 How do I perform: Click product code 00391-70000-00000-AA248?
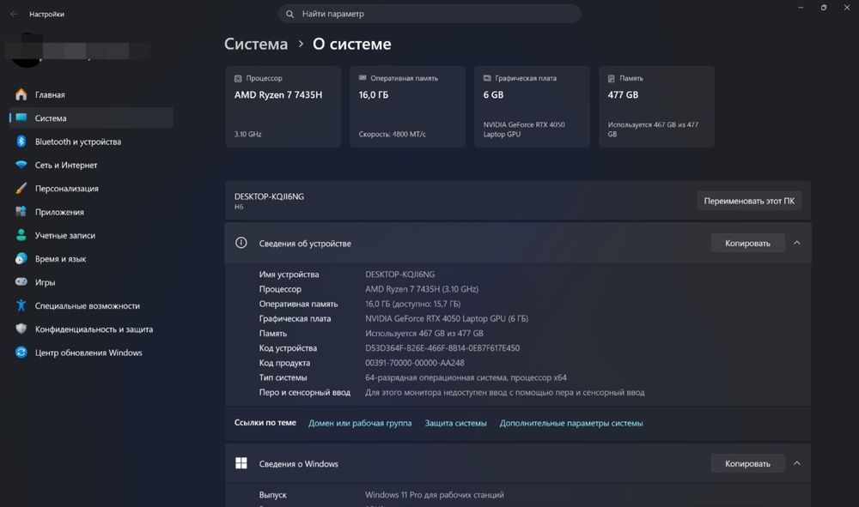pos(415,363)
